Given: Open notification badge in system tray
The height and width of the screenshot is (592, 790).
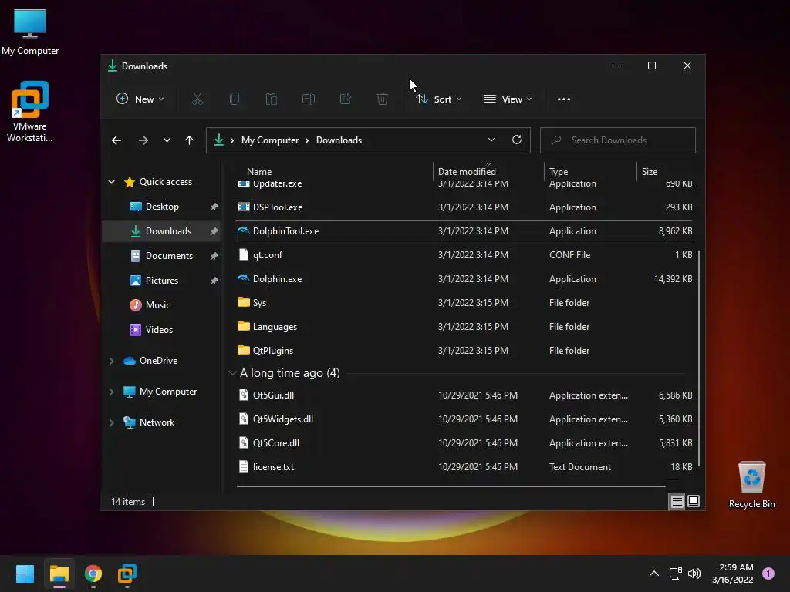Looking at the screenshot, I should 768,573.
